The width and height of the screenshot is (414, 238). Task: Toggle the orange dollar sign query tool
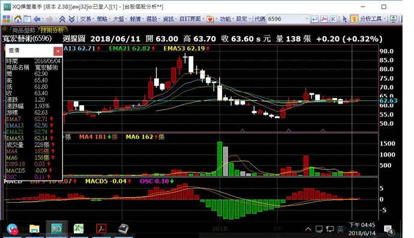[354, 19]
